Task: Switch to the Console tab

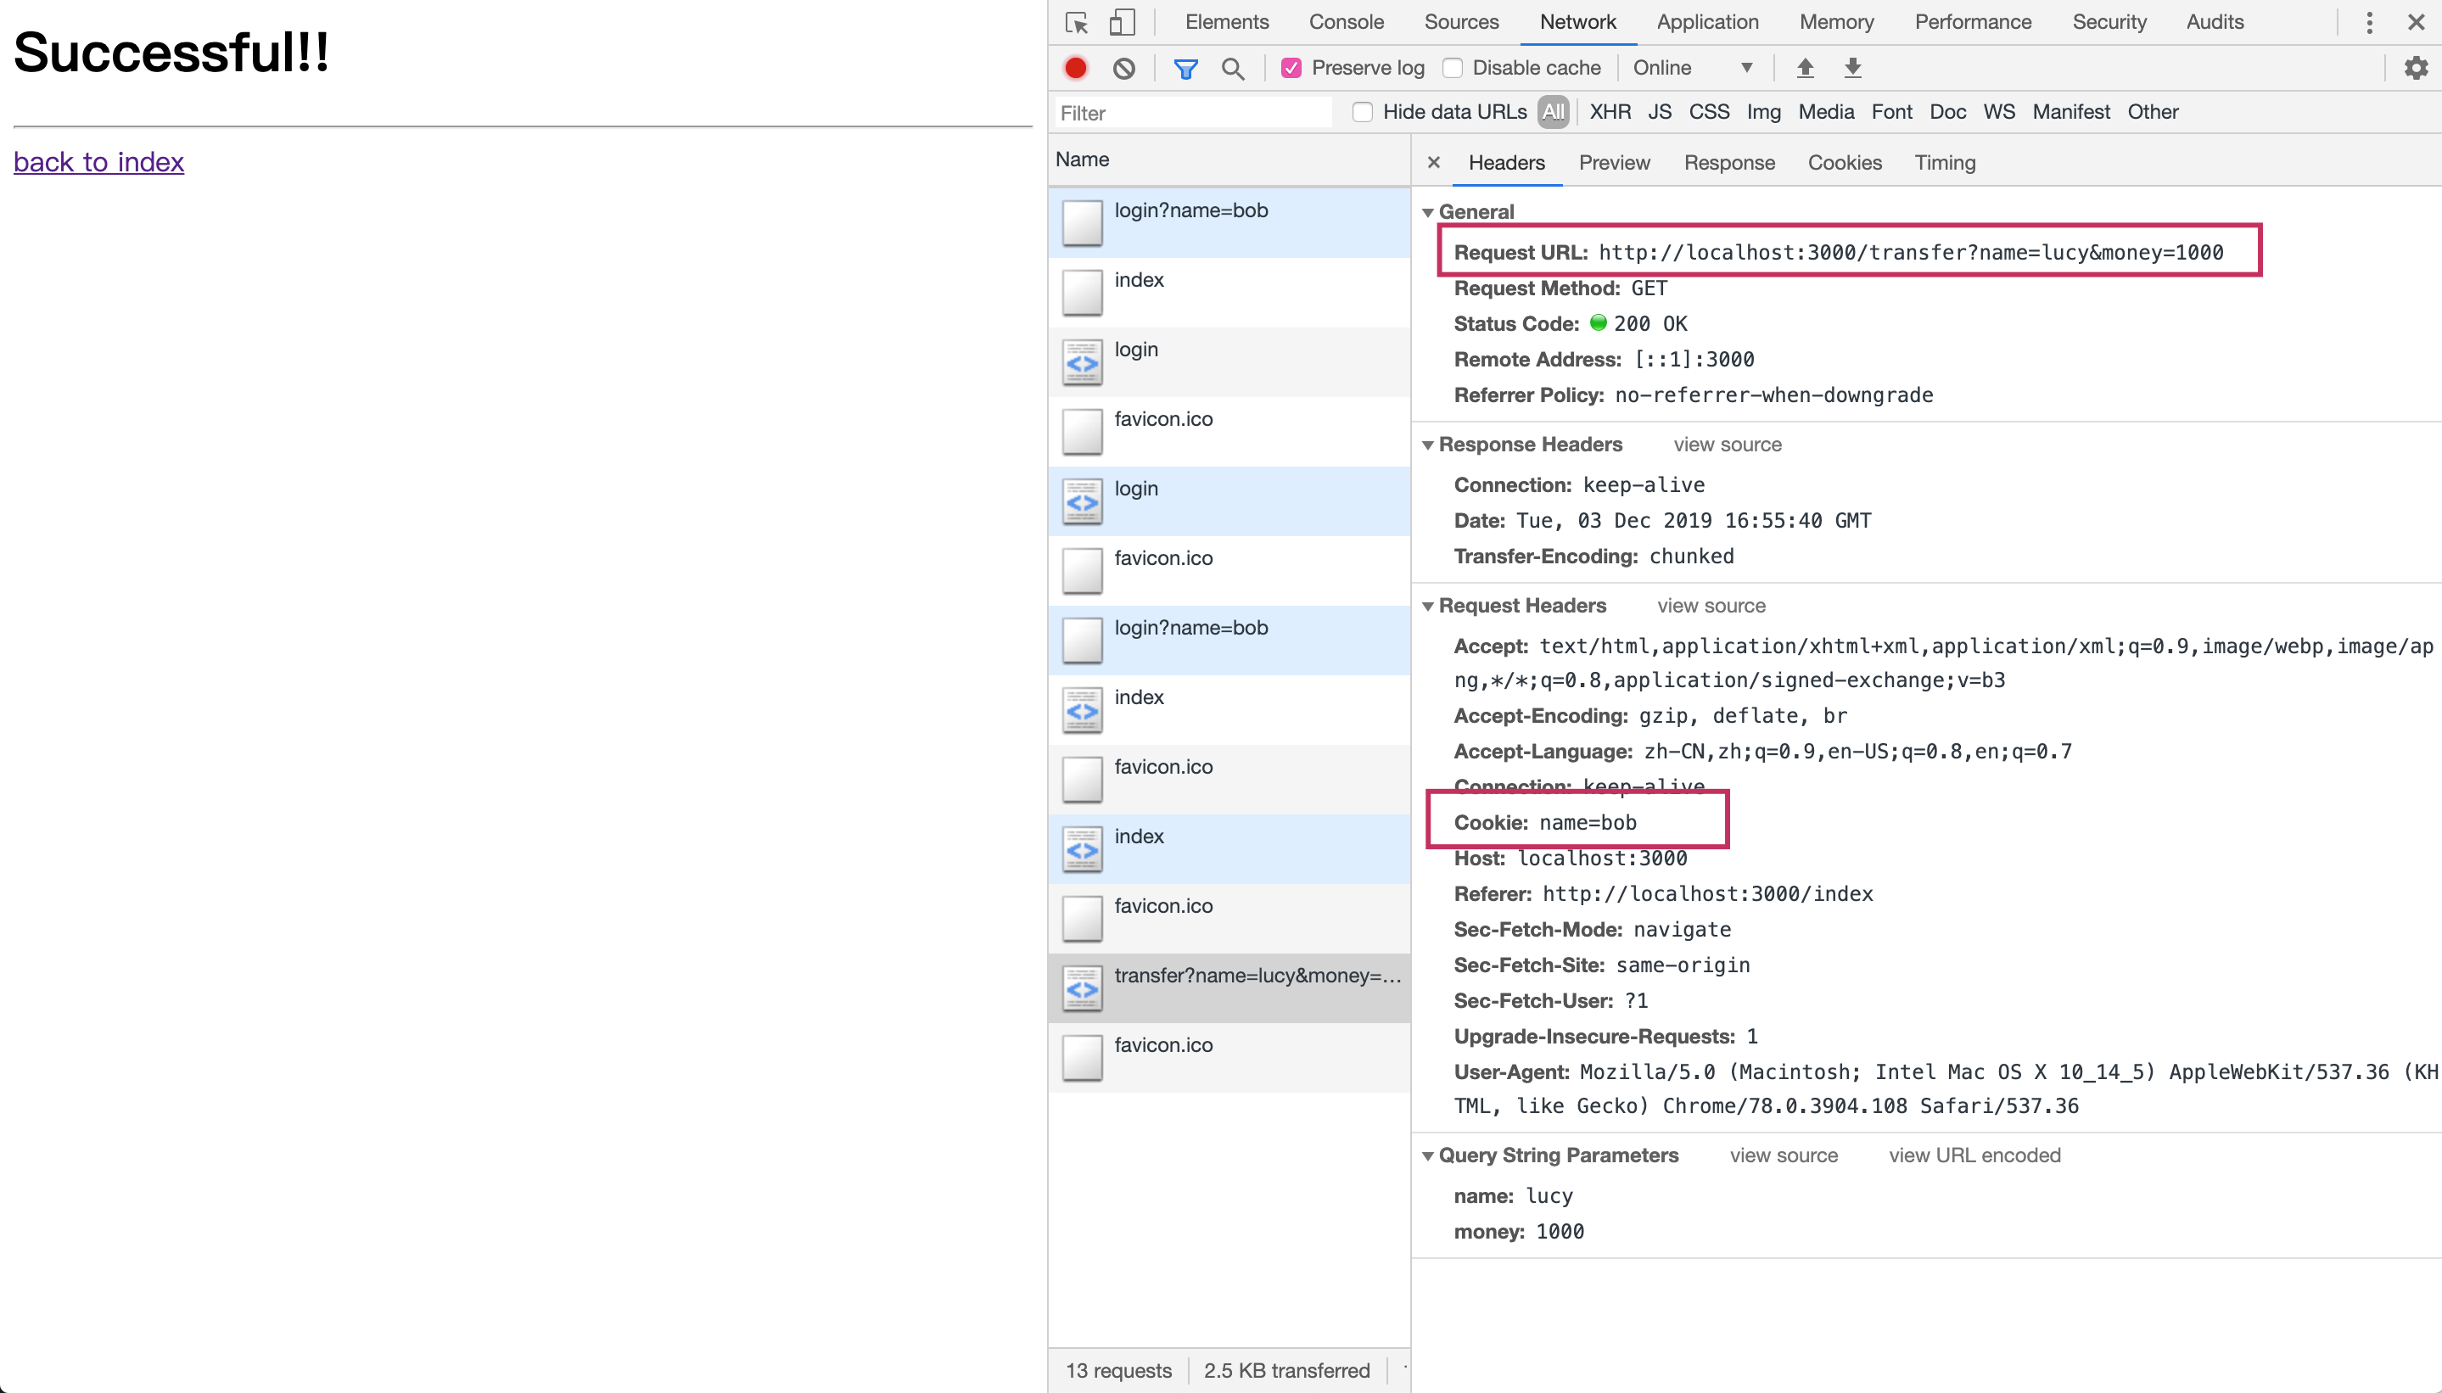Action: click(x=1346, y=22)
